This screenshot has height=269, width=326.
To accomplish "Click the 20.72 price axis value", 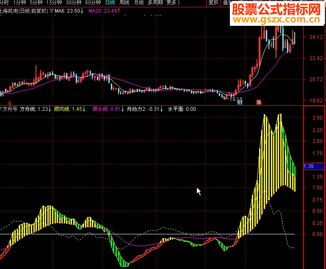I will pos(316,80).
